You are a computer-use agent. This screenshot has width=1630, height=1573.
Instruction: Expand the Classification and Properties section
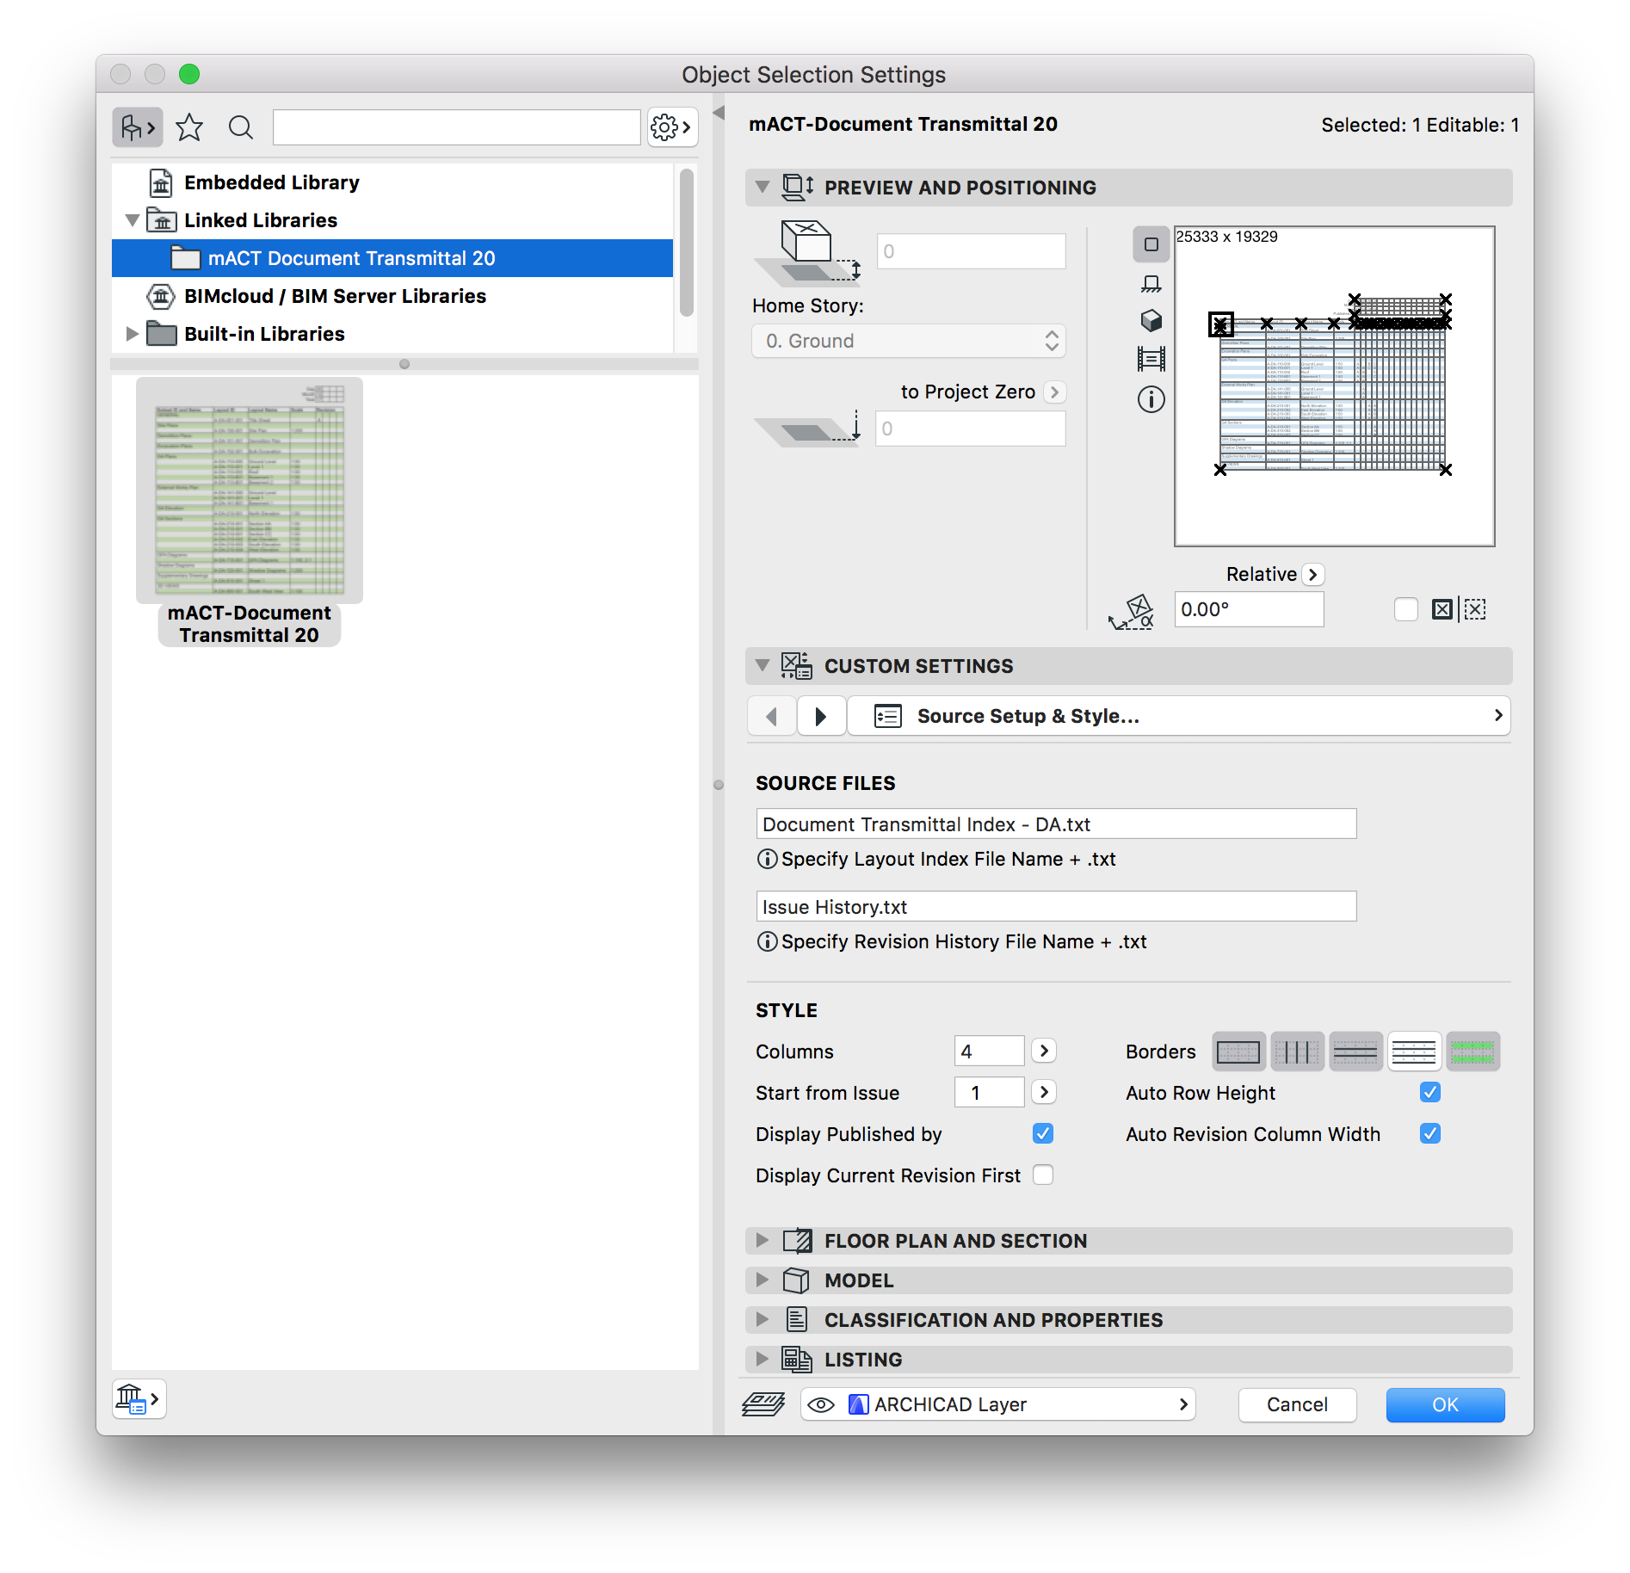pyautogui.click(x=763, y=1319)
